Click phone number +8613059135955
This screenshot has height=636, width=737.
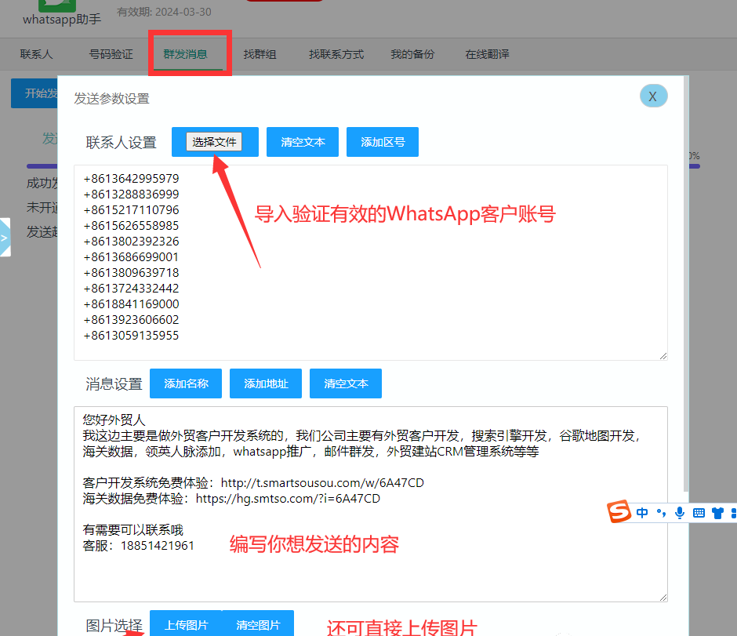coord(131,335)
